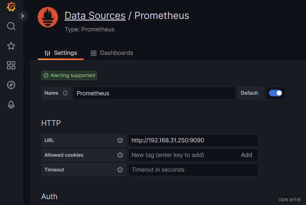Open the Alerting bell icon
Image resolution: width=306 pixels, height=205 pixels.
[11, 104]
